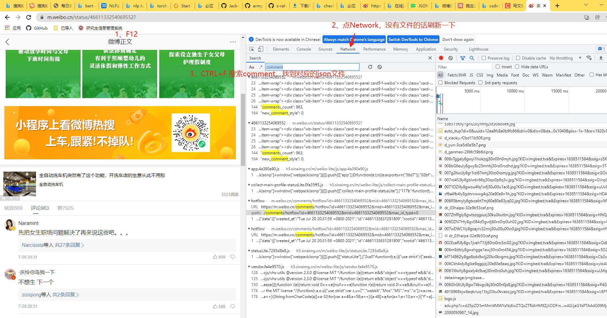
Task: Open the 转发669 reposts tab
Action: pyautogui.click(x=13, y=208)
